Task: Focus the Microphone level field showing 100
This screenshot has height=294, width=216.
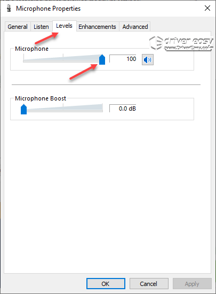Action: [x=123, y=59]
